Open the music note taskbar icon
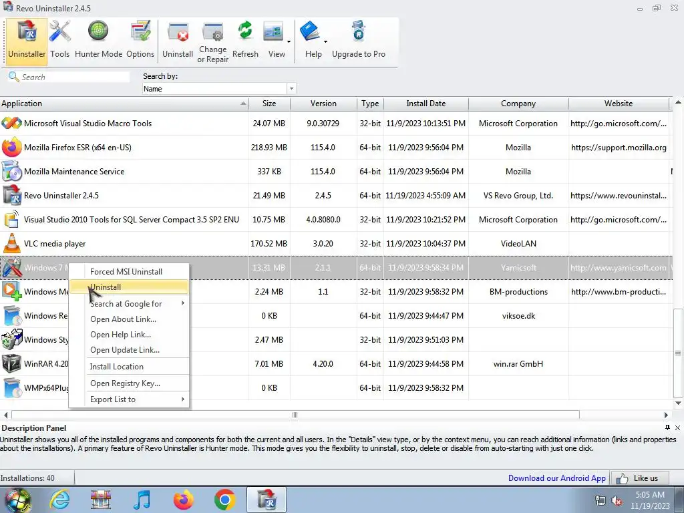Image resolution: width=684 pixels, height=513 pixels. (x=142, y=500)
